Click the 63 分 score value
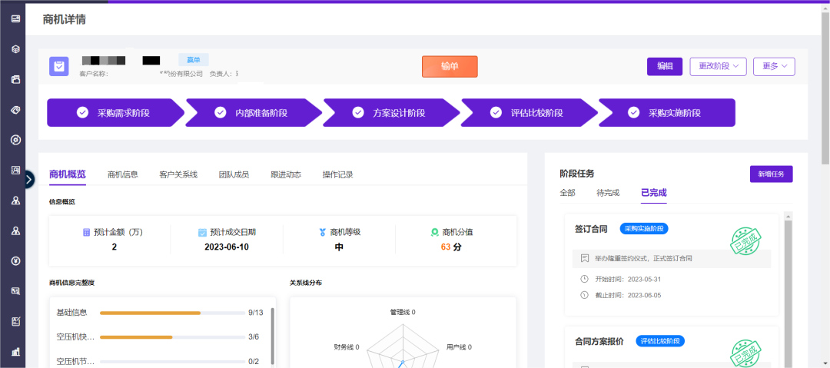The image size is (830, 368). click(x=451, y=247)
